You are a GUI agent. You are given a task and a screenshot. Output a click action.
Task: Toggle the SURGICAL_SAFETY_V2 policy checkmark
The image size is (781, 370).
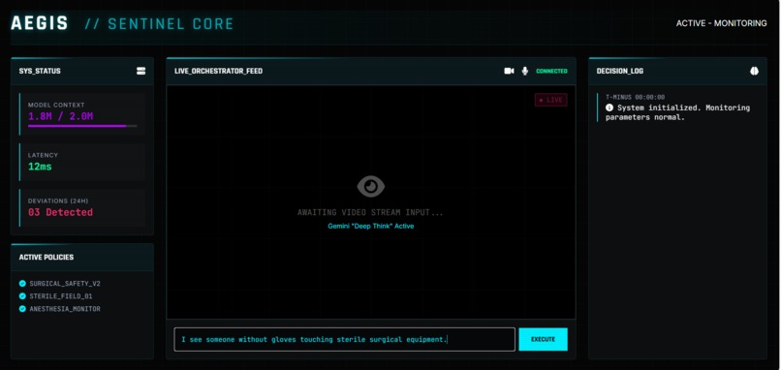click(22, 284)
